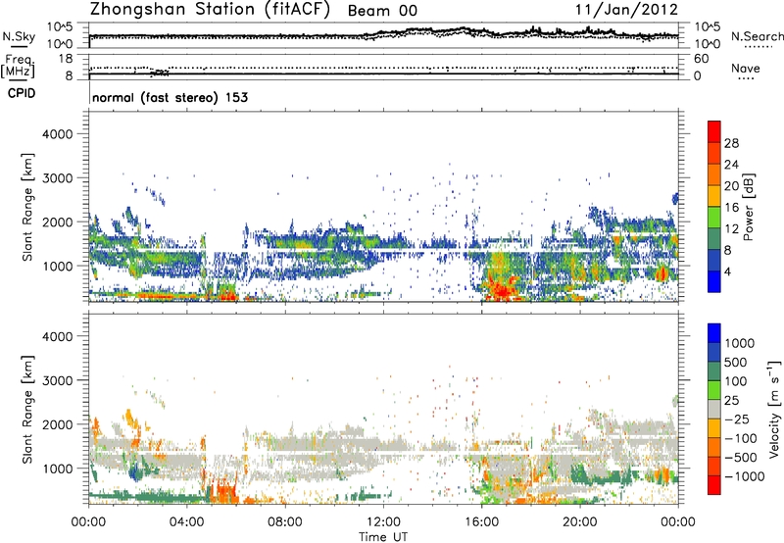784x543 pixels.
Task: Click the 'Power [dB]' colorbar title
Action: (x=749, y=207)
